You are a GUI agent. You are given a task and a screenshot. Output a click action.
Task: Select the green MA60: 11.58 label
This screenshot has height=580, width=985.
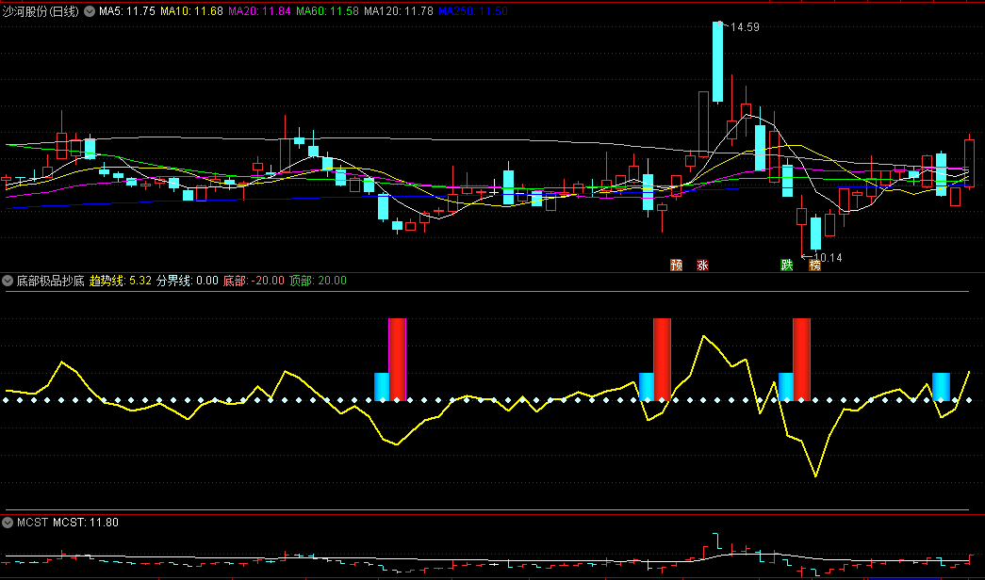tap(327, 11)
